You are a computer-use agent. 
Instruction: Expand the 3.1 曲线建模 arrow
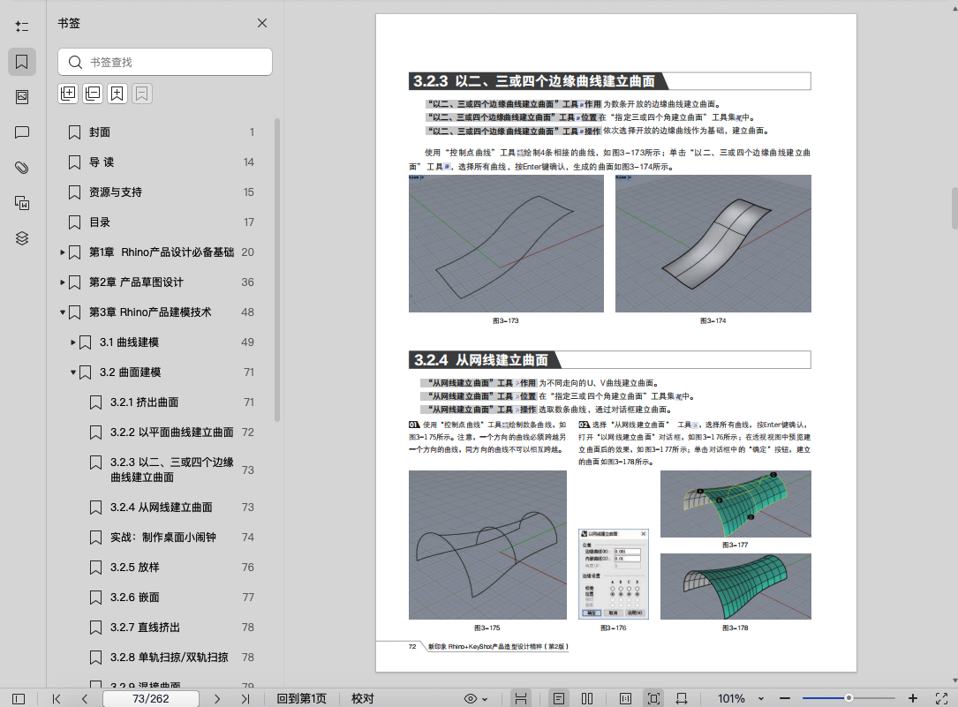(x=72, y=342)
